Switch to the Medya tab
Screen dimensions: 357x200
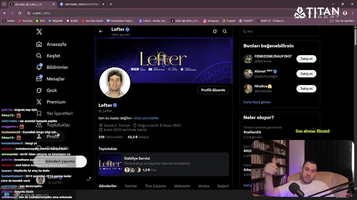(x=204, y=186)
